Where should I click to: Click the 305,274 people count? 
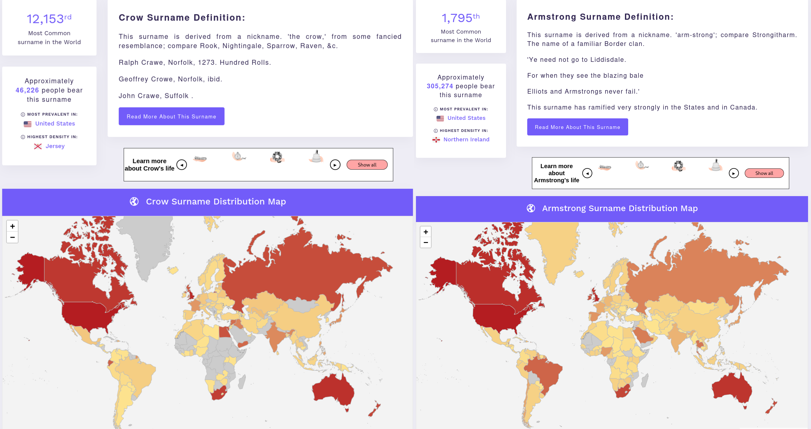point(440,86)
